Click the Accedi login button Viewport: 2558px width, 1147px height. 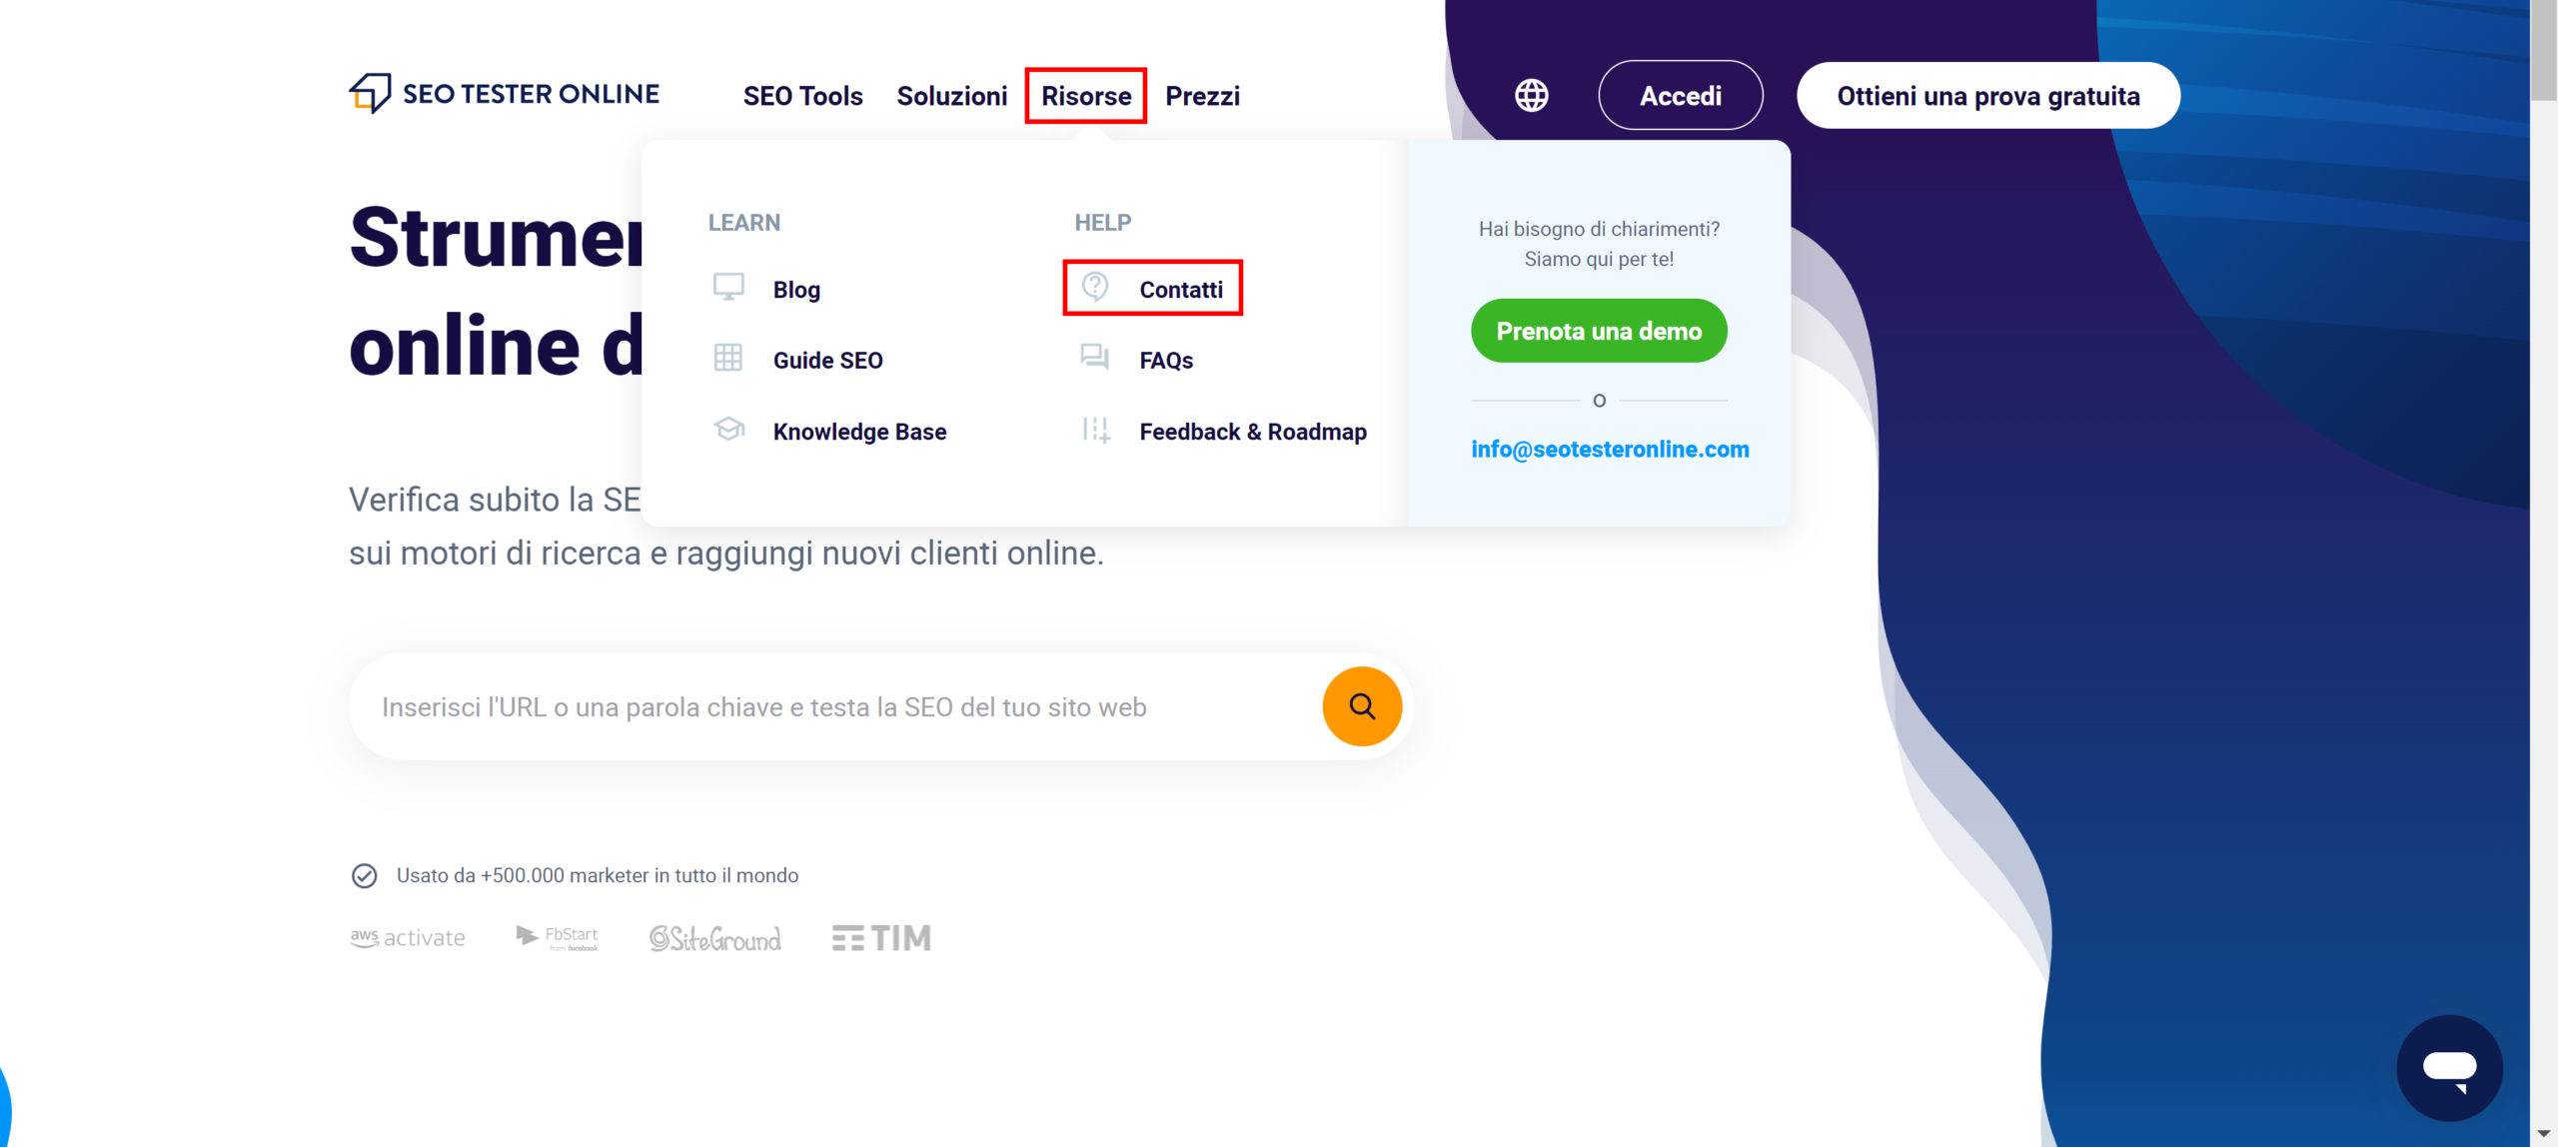(1680, 96)
